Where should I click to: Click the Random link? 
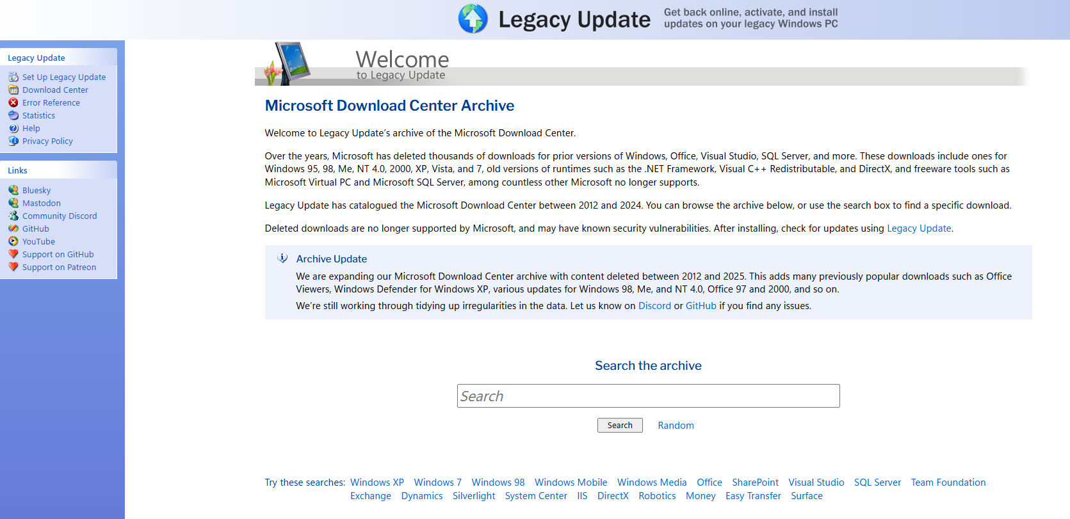(x=676, y=426)
